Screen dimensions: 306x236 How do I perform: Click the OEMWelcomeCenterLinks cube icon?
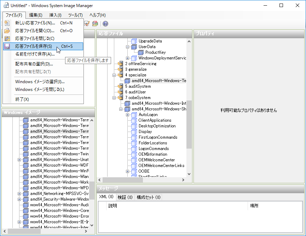point(134,166)
